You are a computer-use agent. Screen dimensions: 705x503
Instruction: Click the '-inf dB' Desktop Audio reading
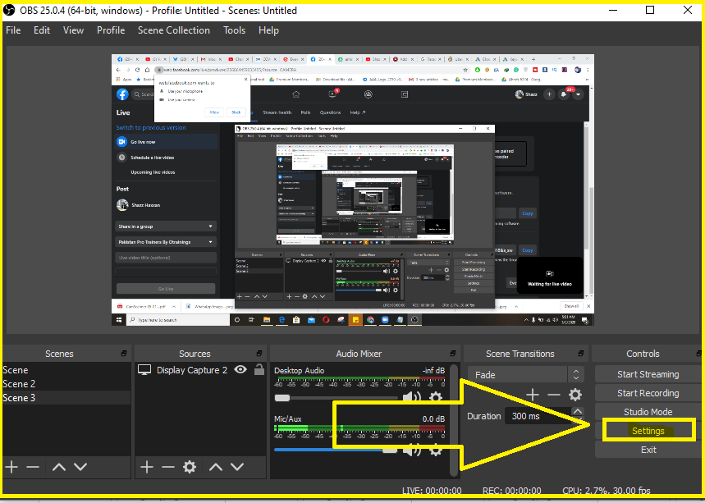(x=433, y=370)
